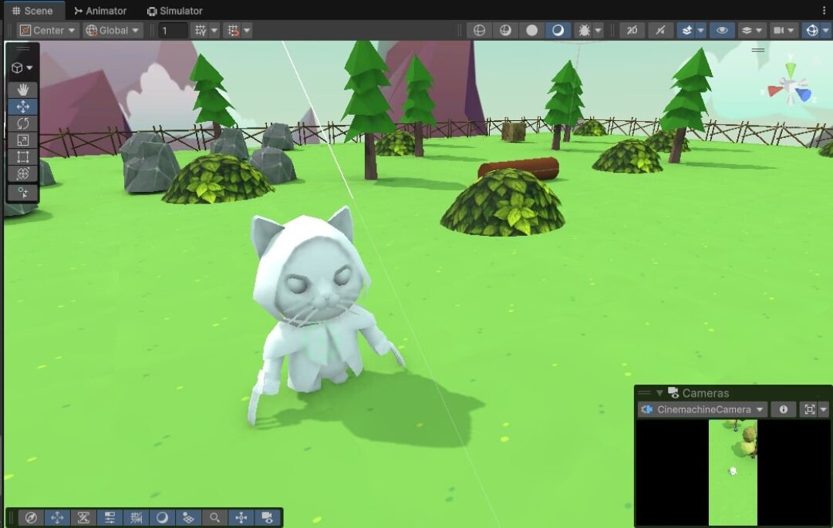The image size is (833, 528).
Task: Click the wireframe draw mode icon
Action: click(x=479, y=30)
